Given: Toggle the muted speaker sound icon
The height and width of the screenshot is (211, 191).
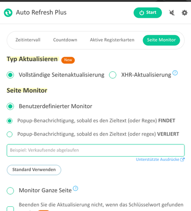Looking at the screenshot, I should click(172, 13).
